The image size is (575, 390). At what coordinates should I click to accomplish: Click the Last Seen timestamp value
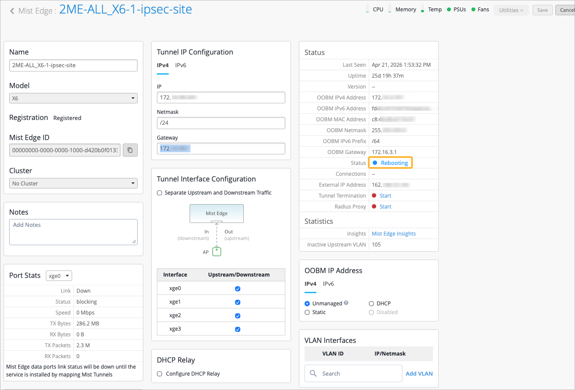tap(401, 65)
